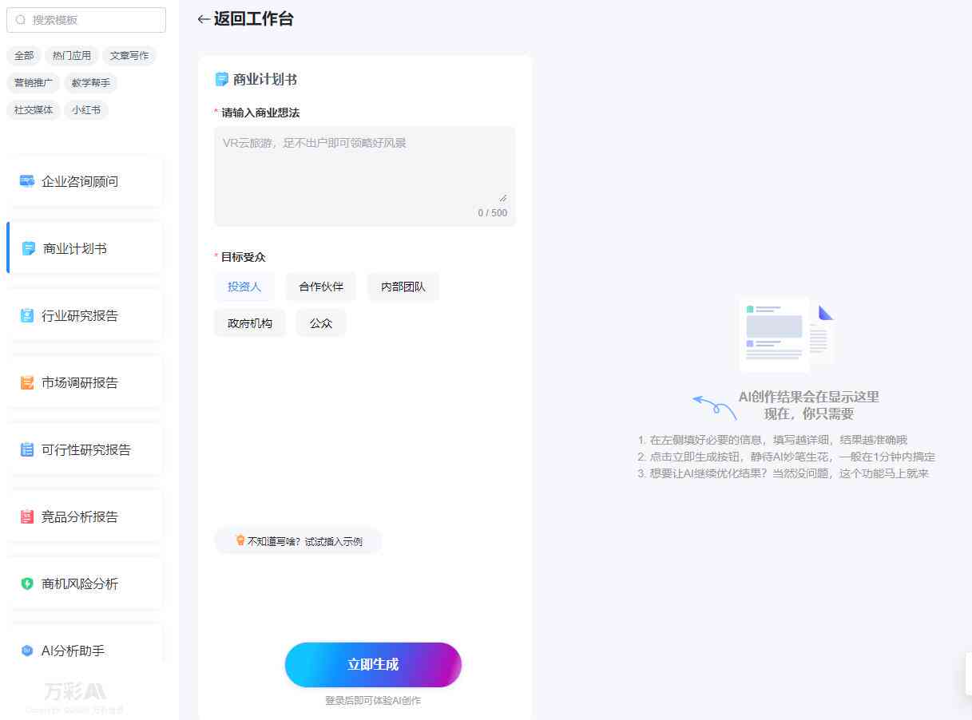Click the 企业咨询顾问 template icon
The image size is (972, 720).
coord(27,181)
